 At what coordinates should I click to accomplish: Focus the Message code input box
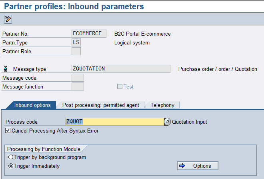[x=78, y=78]
